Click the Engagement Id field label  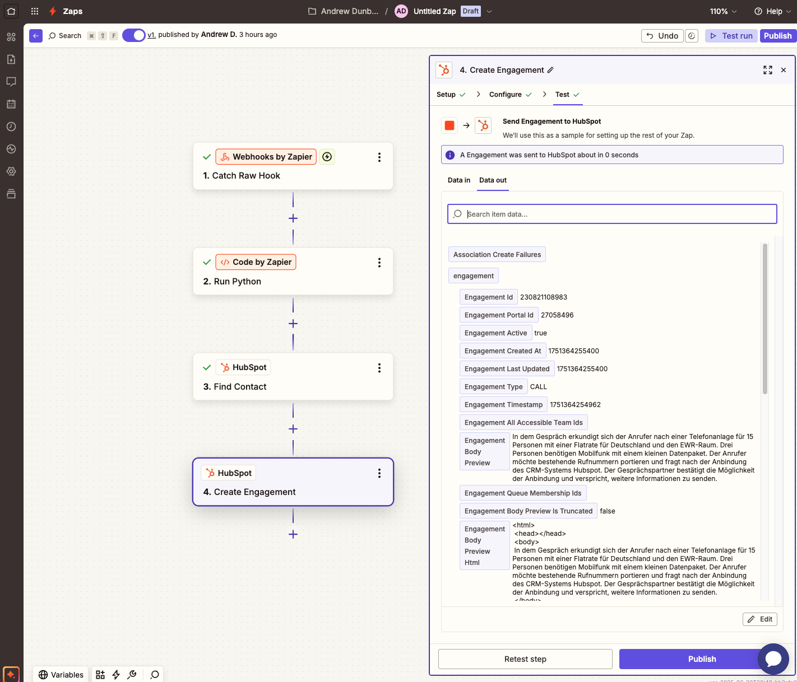point(489,297)
